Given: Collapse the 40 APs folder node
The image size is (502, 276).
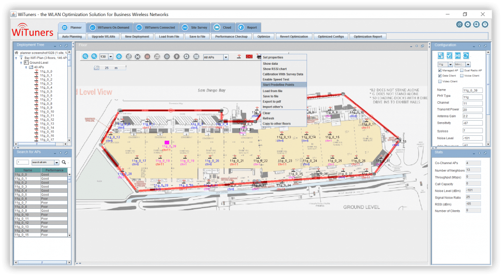Looking at the screenshot, I should pyautogui.click(x=26, y=68).
